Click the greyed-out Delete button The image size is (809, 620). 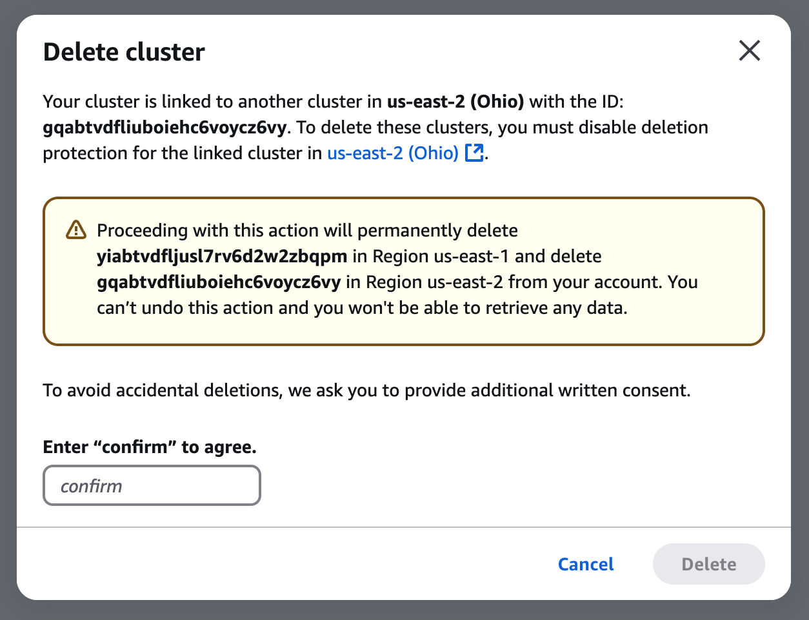pyautogui.click(x=708, y=564)
